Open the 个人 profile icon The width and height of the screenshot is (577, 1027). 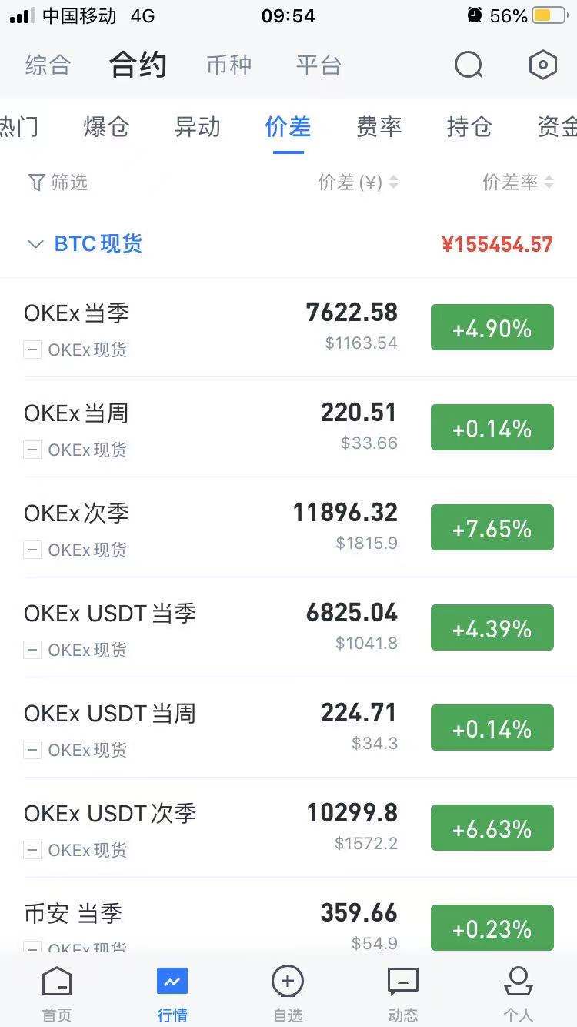pos(518,982)
